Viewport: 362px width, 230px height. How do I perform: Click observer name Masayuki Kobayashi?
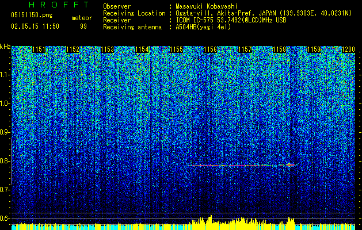tap(206, 6)
